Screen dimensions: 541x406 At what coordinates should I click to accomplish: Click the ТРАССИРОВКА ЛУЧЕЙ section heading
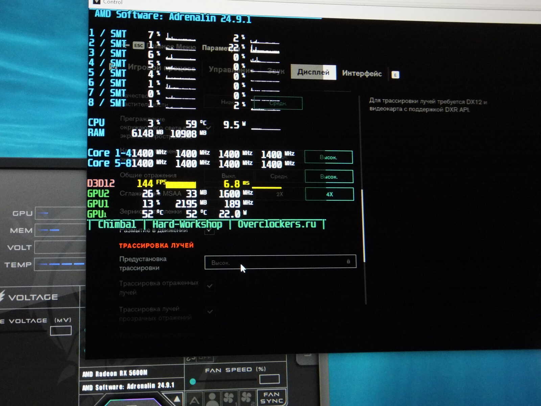click(x=156, y=245)
